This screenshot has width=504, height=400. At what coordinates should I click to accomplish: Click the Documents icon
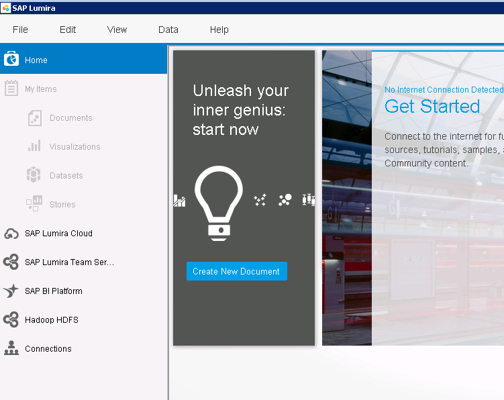34,118
